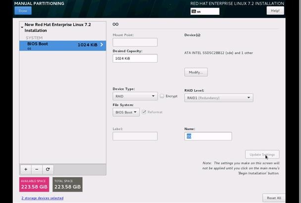This screenshot has width=301, height=203.
Task: Open the RAID Level RAID1 dropdown
Action: click(219, 98)
